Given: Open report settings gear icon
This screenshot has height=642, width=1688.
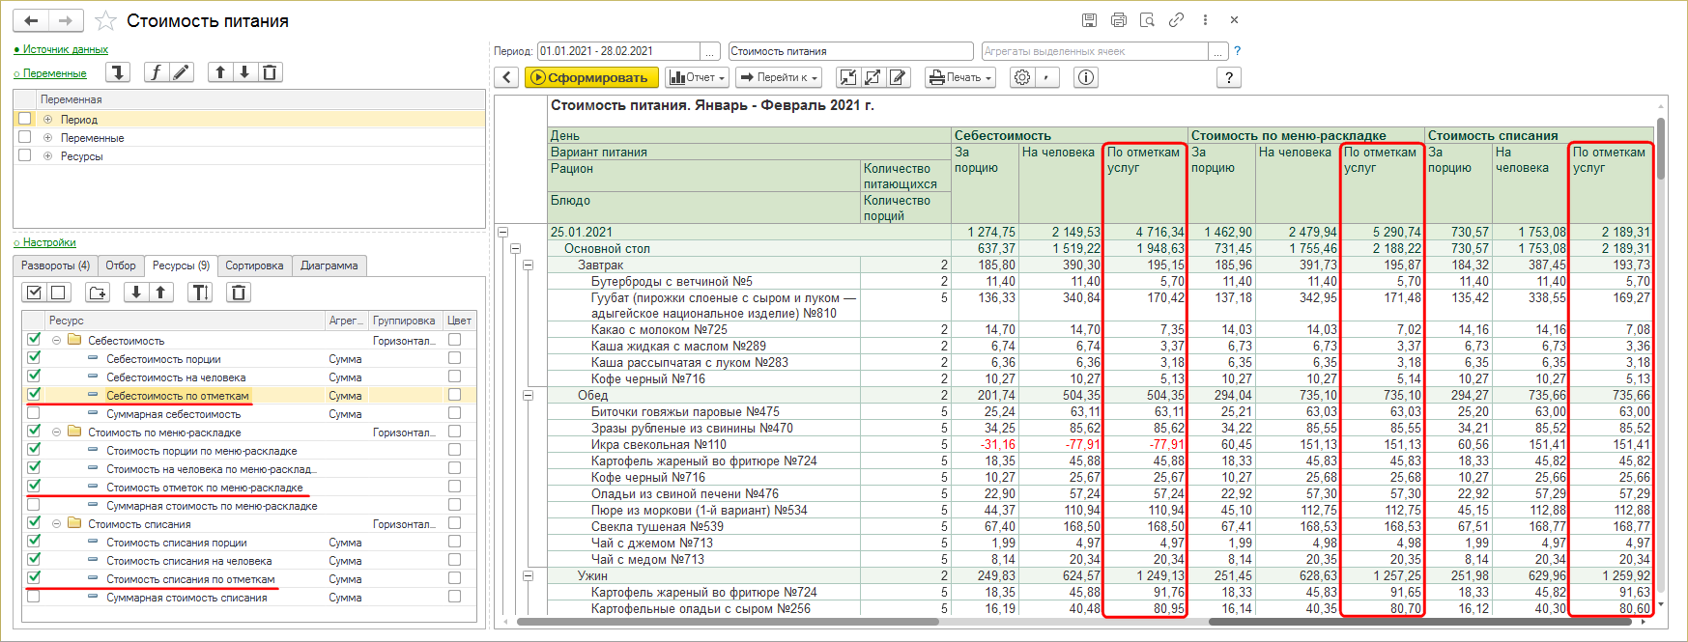Looking at the screenshot, I should point(1022,77).
